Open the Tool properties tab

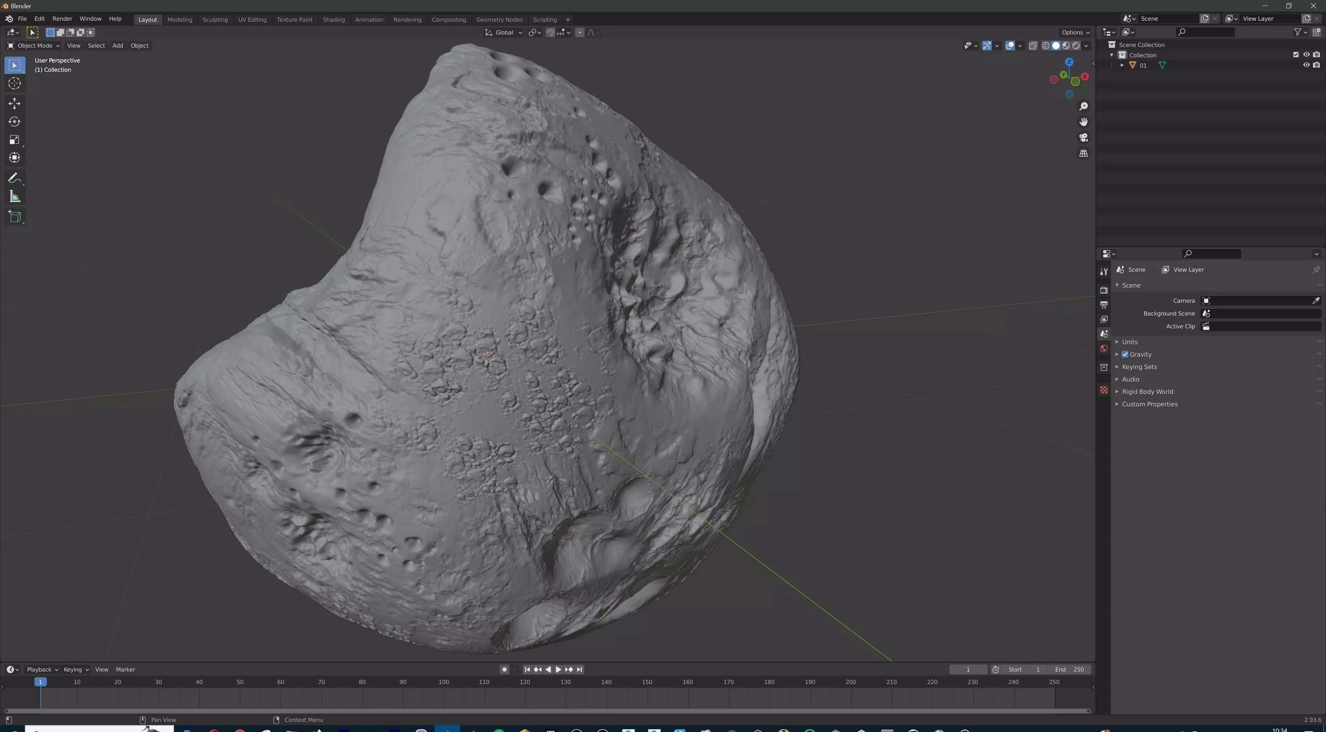(1104, 271)
